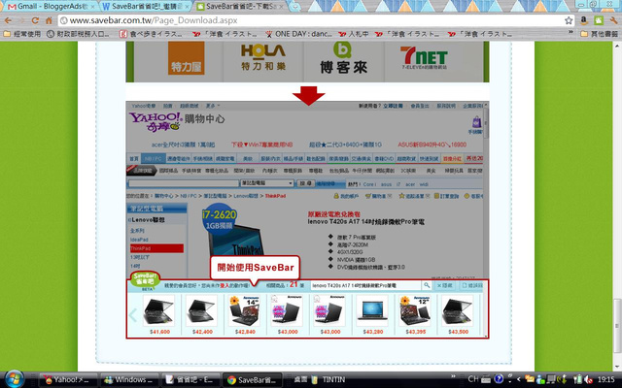Open a new tab with the plus button

click(x=295, y=7)
